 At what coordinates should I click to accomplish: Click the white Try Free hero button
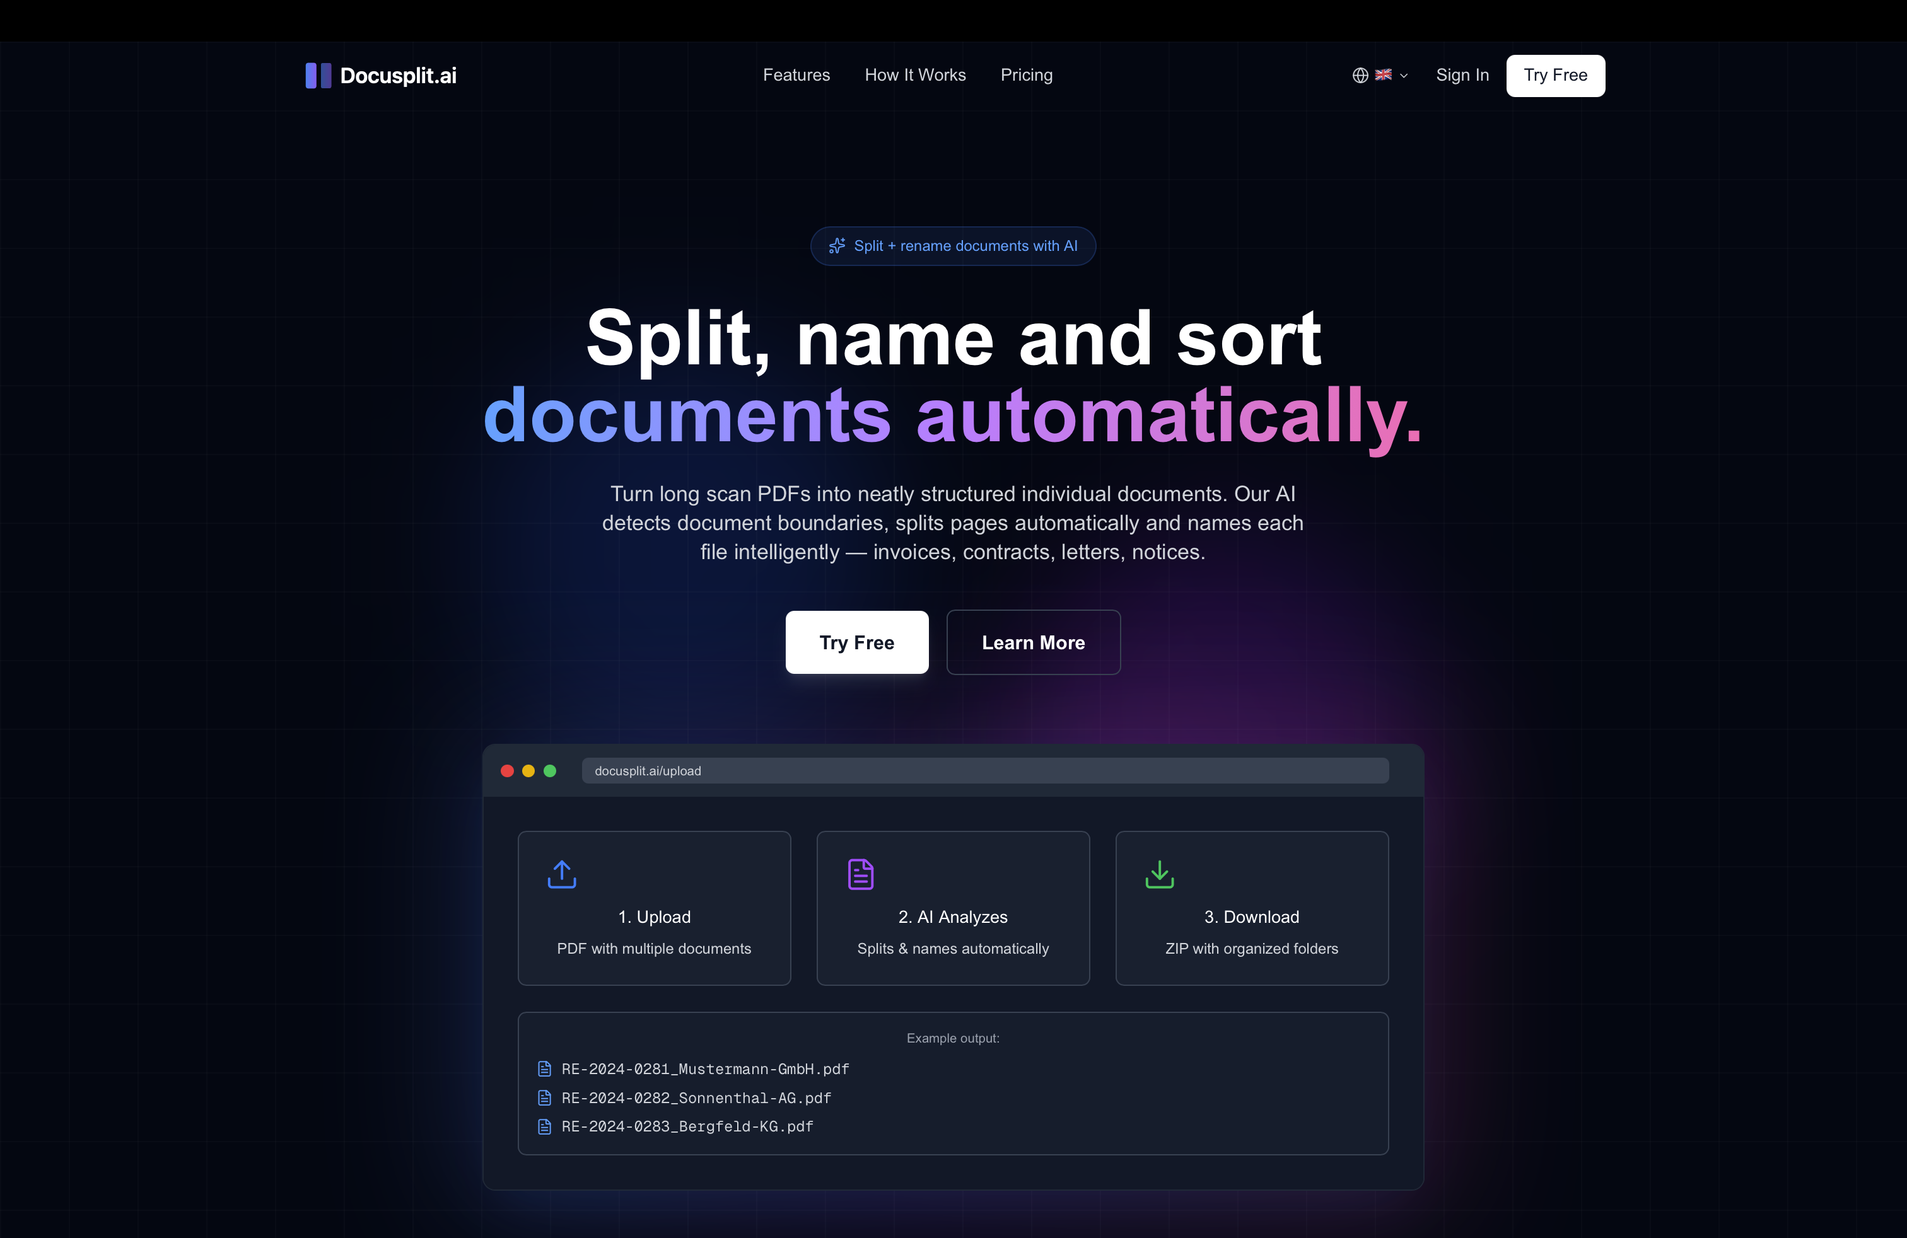tap(856, 642)
